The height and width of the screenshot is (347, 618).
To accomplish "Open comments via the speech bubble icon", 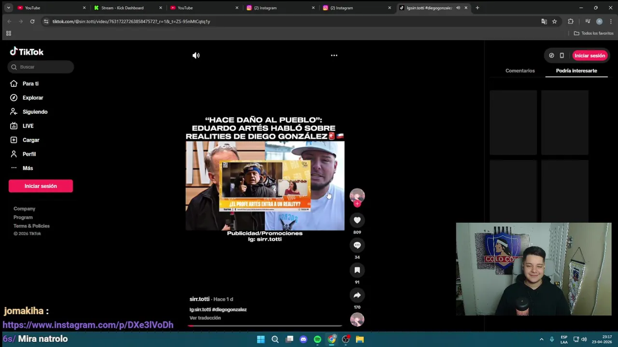I will (357, 245).
